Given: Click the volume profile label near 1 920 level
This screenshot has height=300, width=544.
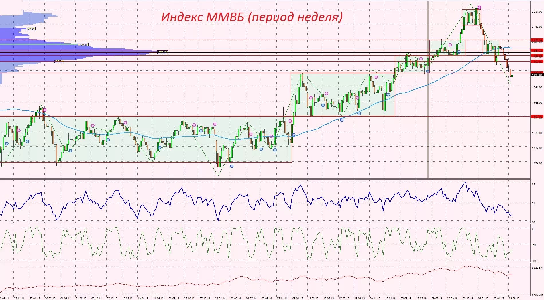Looking at the screenshot, I should pyautogui.click(x=59, y=61).
